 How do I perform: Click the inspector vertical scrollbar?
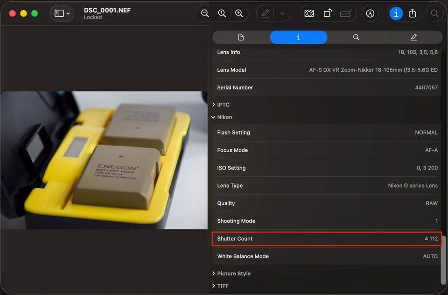pyautogui.click(x=444, y=259)
